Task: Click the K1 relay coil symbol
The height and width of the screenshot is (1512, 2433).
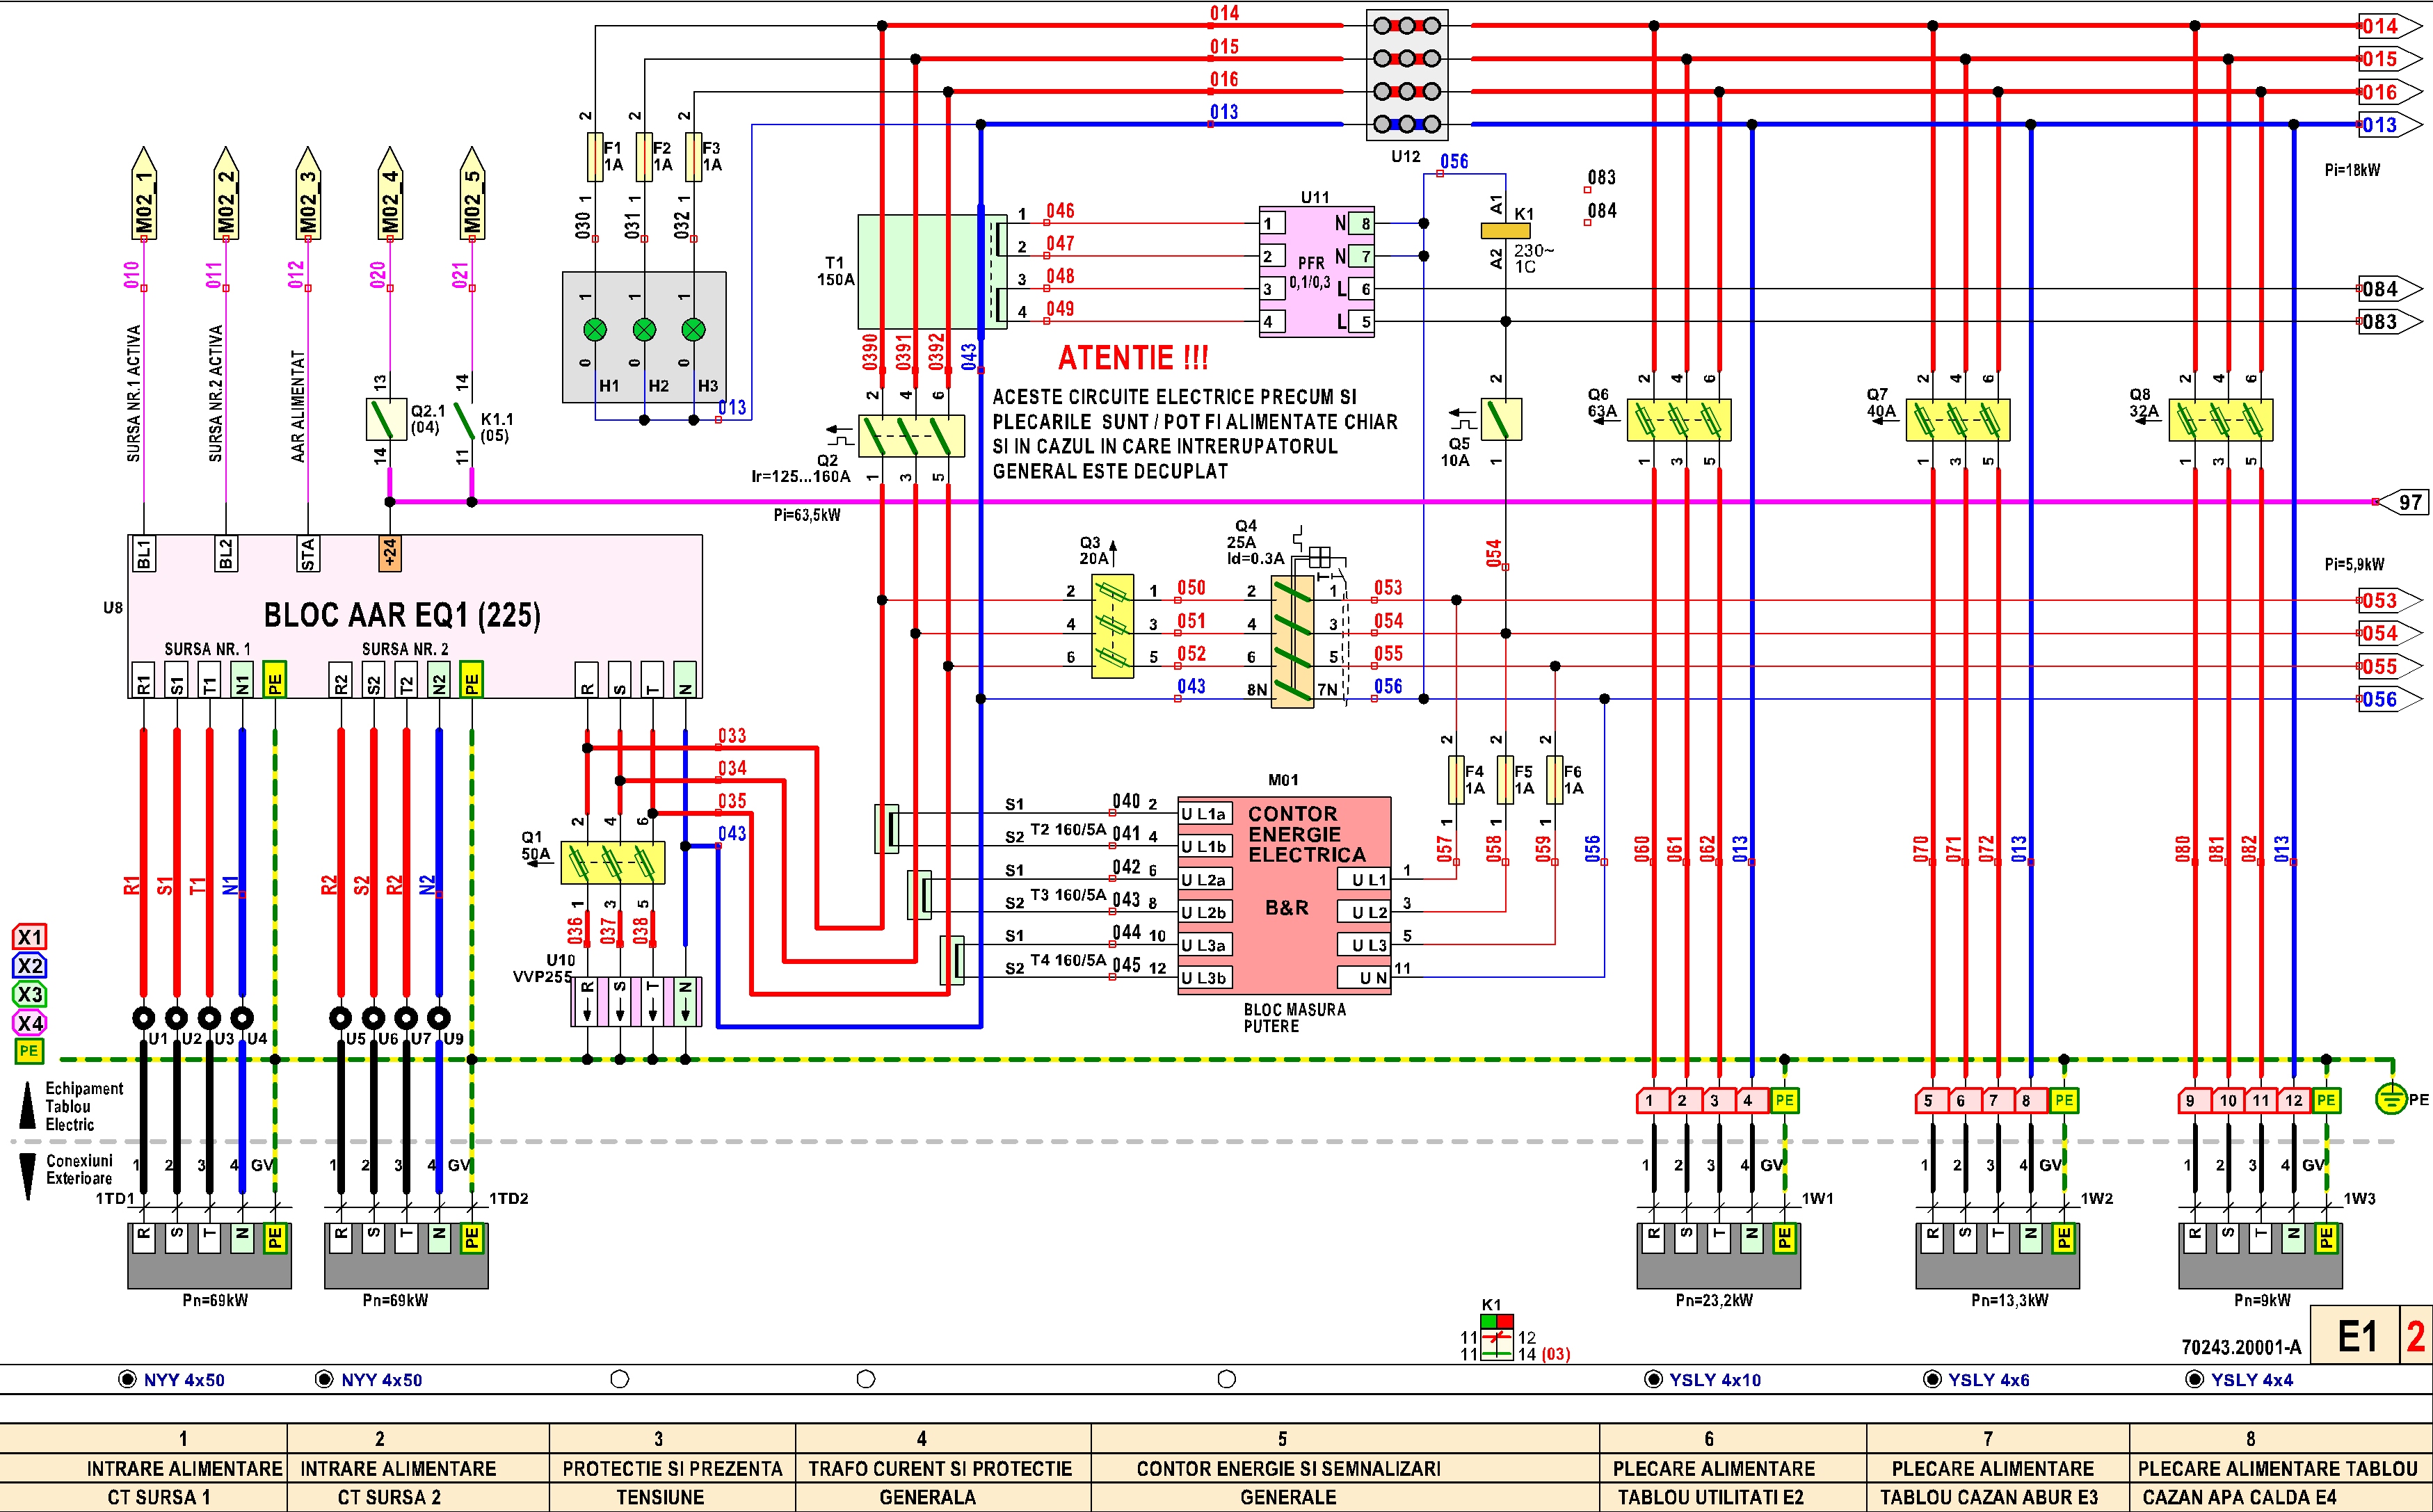Action: click(x=1505, y=231)
